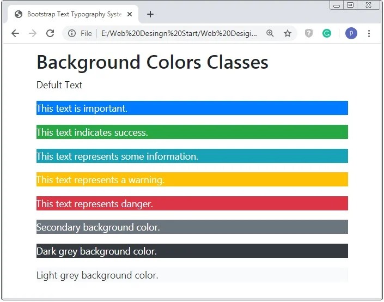Close the browser window
The image size is (384, 302).
click(368, 5)
